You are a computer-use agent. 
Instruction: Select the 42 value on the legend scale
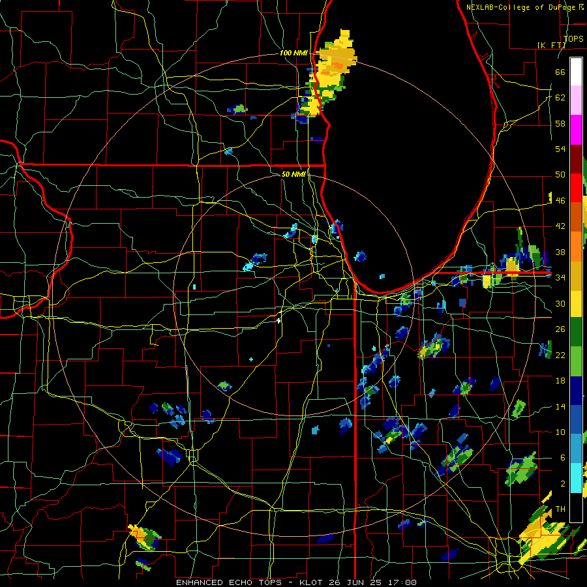[560, 226]
